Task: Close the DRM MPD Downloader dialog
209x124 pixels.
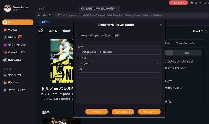Action: pos(161,25)
